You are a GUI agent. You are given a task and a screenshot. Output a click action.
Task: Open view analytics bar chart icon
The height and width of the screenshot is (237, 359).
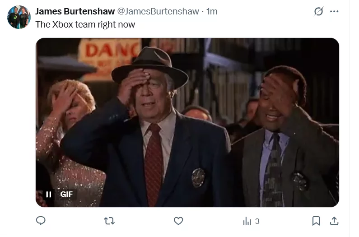247,221
